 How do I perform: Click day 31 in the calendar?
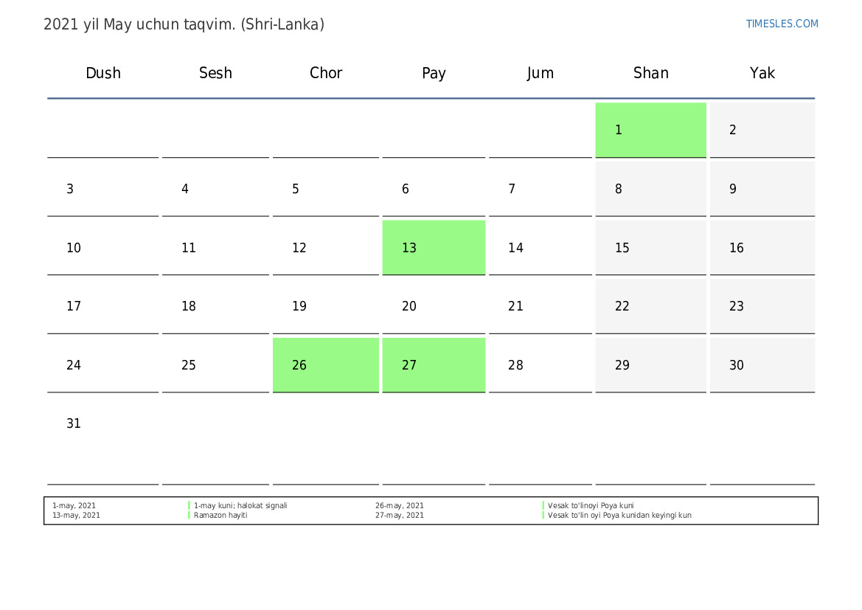click(x=102, y=440)
